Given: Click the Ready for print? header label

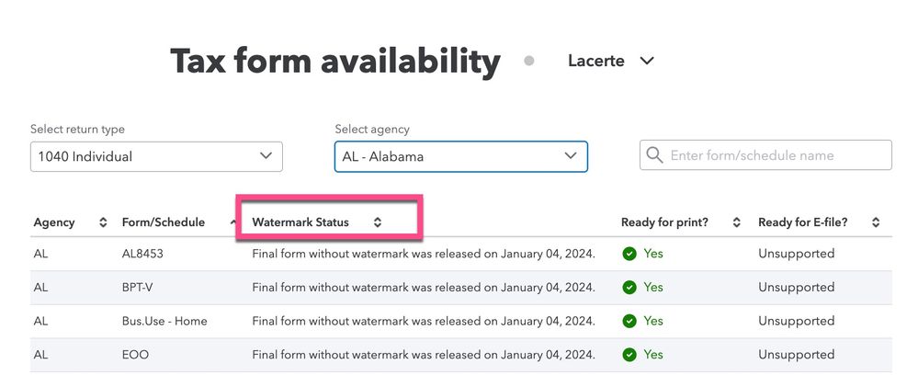Looking at the screenshot, I should [664, 222].
